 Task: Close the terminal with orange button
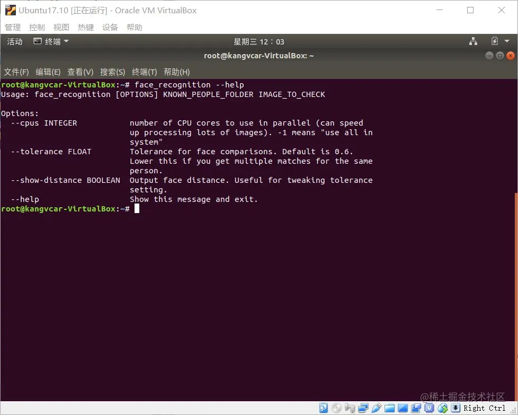pos(511,56)
